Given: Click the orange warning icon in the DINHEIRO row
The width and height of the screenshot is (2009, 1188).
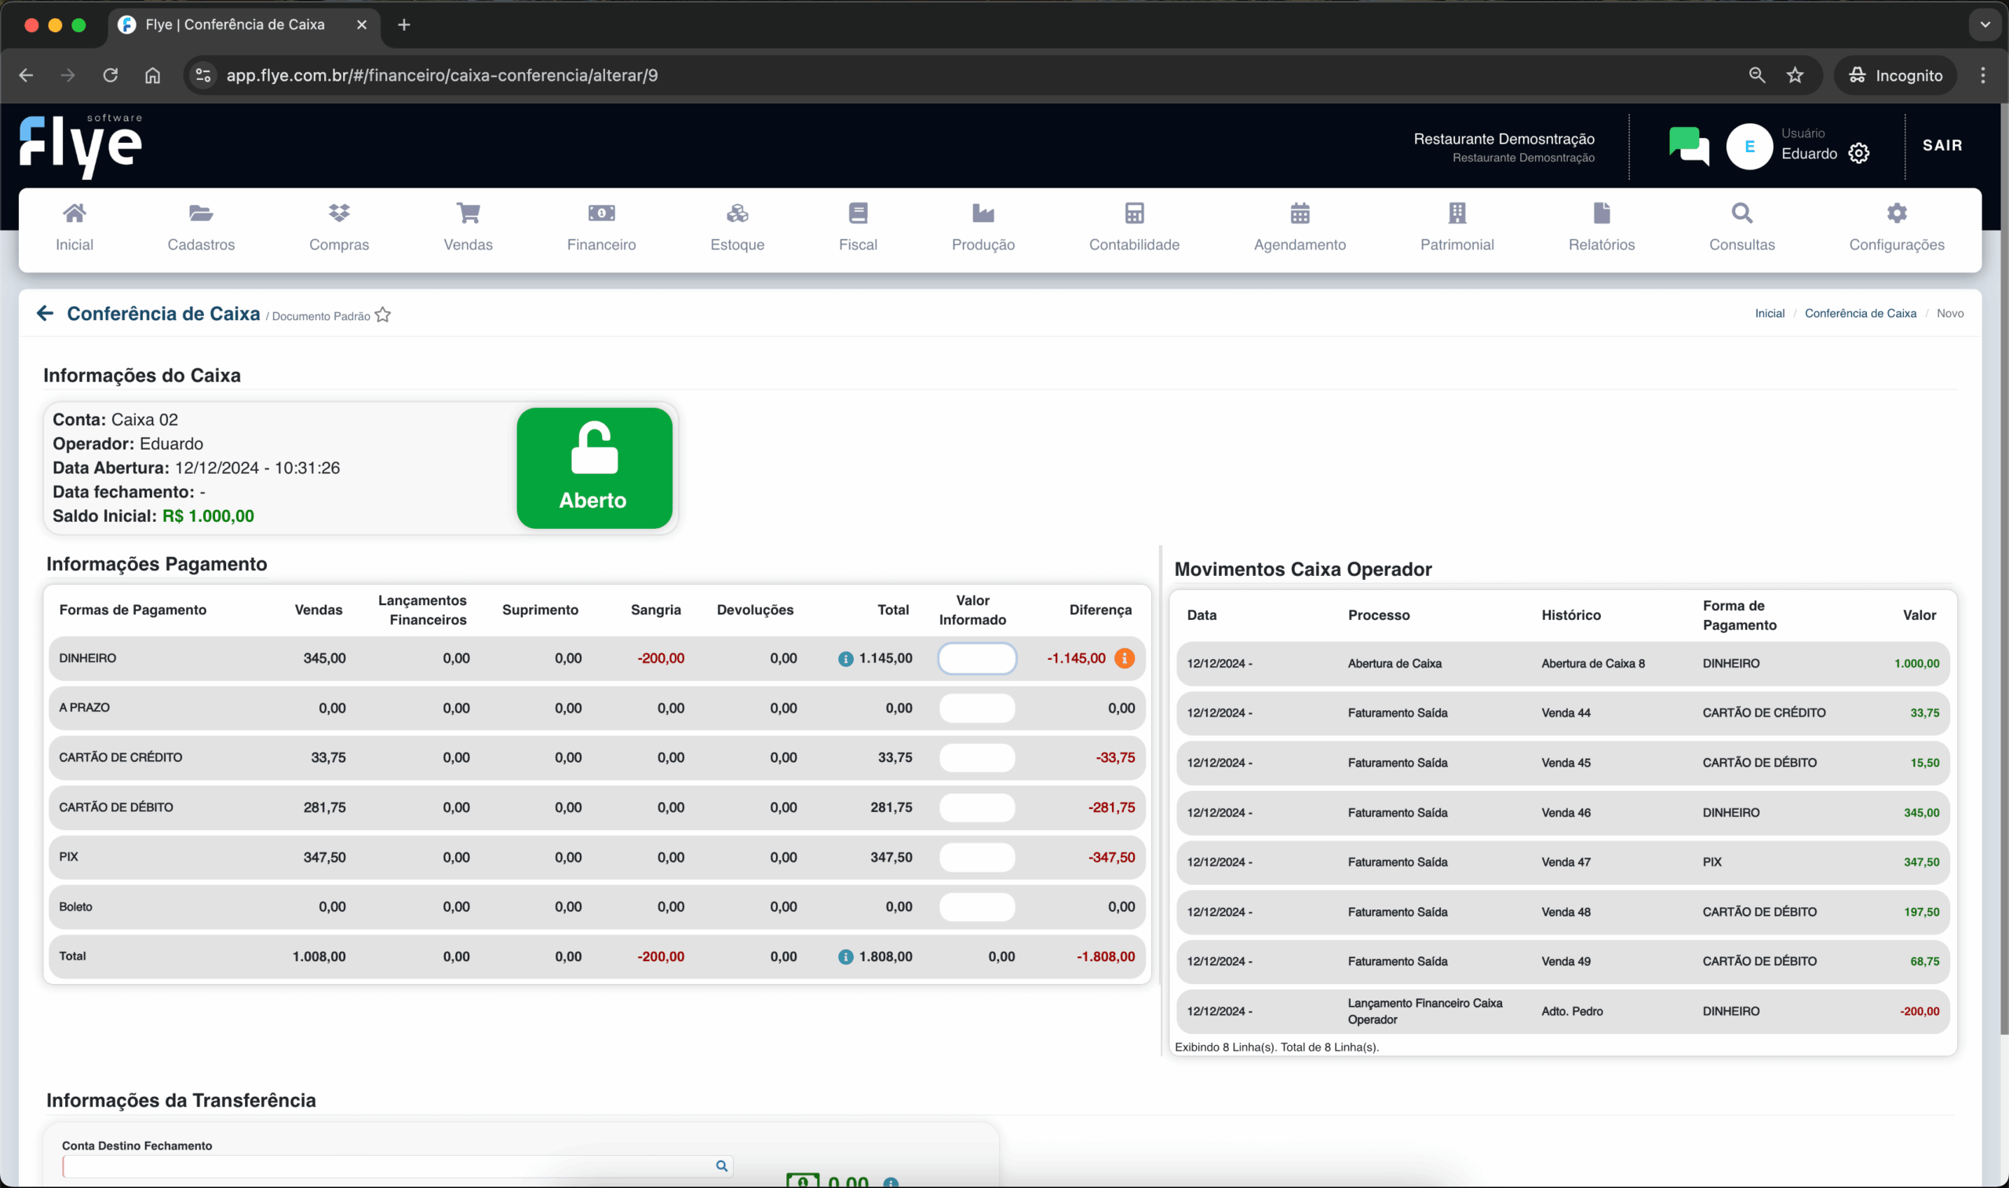Looking at the screenshot, I should point(1124,658).
